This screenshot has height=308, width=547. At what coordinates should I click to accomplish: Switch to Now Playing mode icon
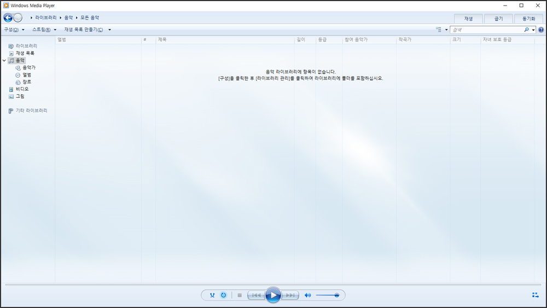tap(536, 295)
